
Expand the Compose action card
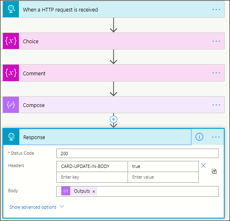click(x=114, y=105)
